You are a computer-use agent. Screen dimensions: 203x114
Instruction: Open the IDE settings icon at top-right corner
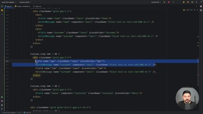(x=201, y=2)
